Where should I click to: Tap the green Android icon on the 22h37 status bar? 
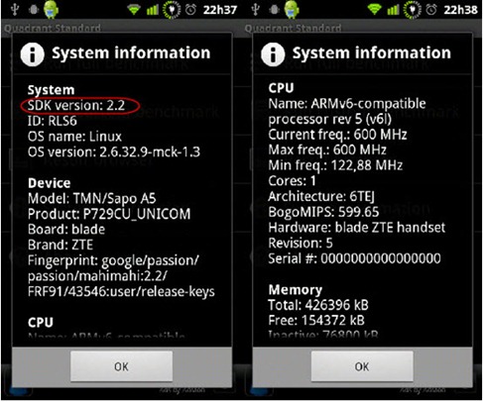[x=52, y=9]
